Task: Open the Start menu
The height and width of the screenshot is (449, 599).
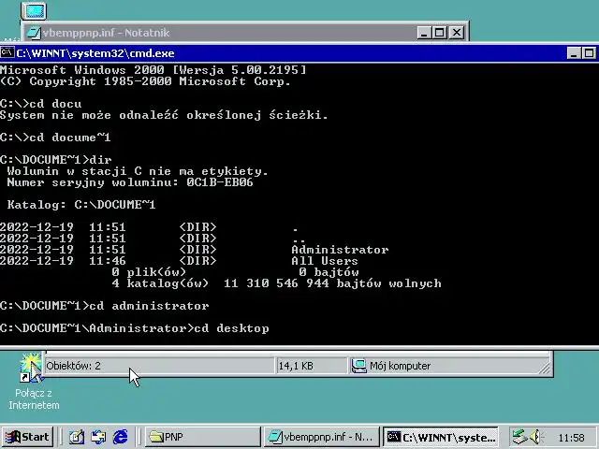Action: pyautogui.click(x=27, y=437)
